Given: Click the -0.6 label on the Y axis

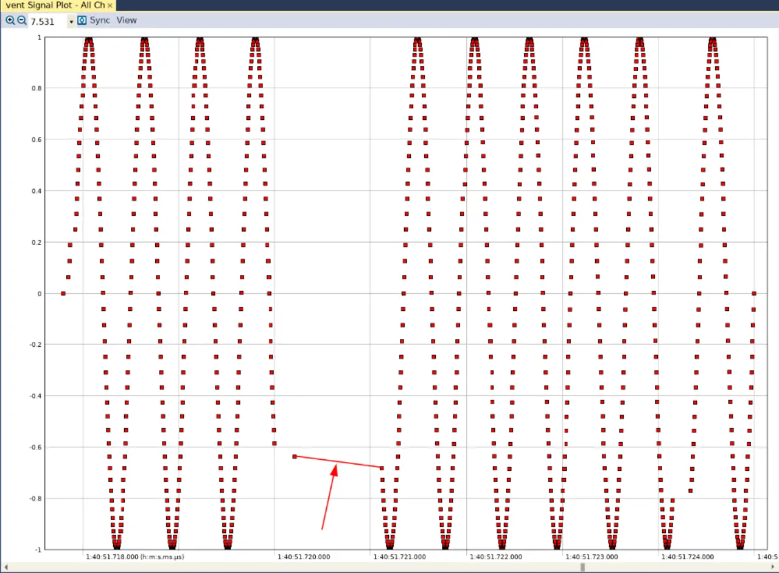Looking at the screenshot, I should tap(35, 447).
